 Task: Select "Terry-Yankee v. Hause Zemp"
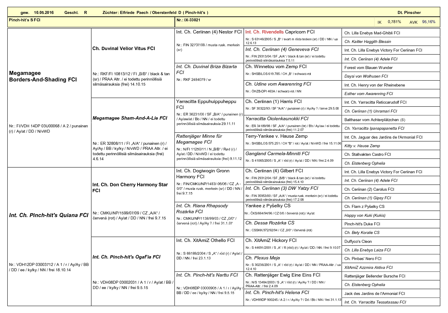(276, 136)
